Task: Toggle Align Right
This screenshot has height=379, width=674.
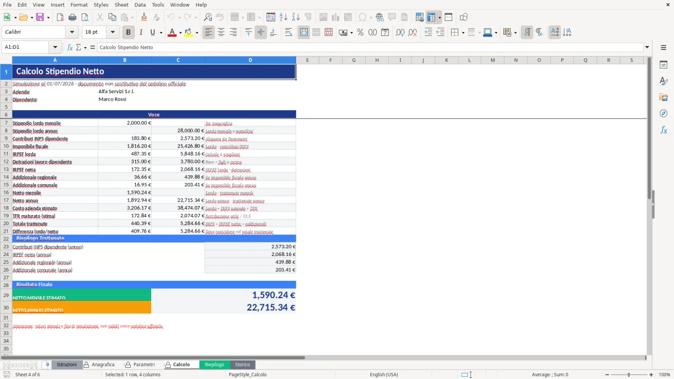Action: point(233,33)
